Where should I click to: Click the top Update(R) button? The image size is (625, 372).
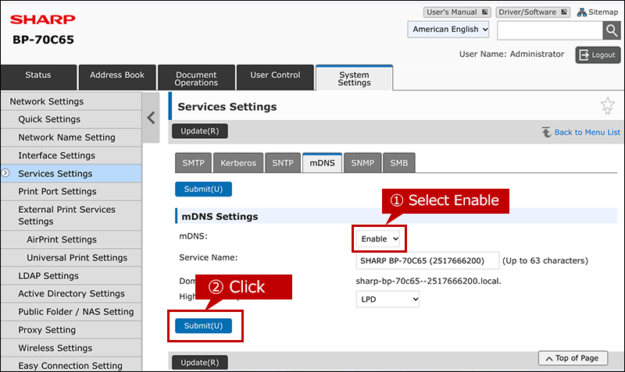(x=200, y=131)
